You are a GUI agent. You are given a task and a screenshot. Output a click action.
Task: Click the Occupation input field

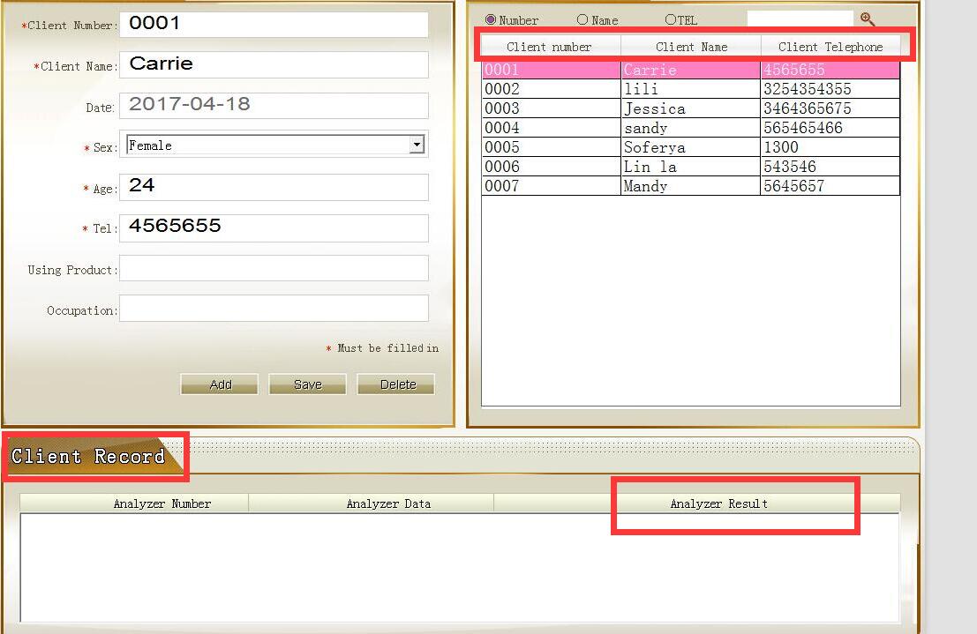[x=274, y=309]
